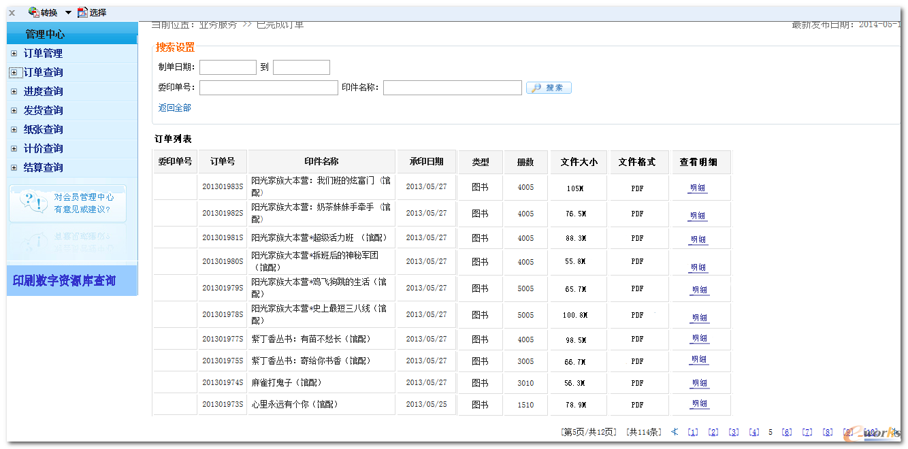Open the 发货查询 menu item

coord(44,110)
